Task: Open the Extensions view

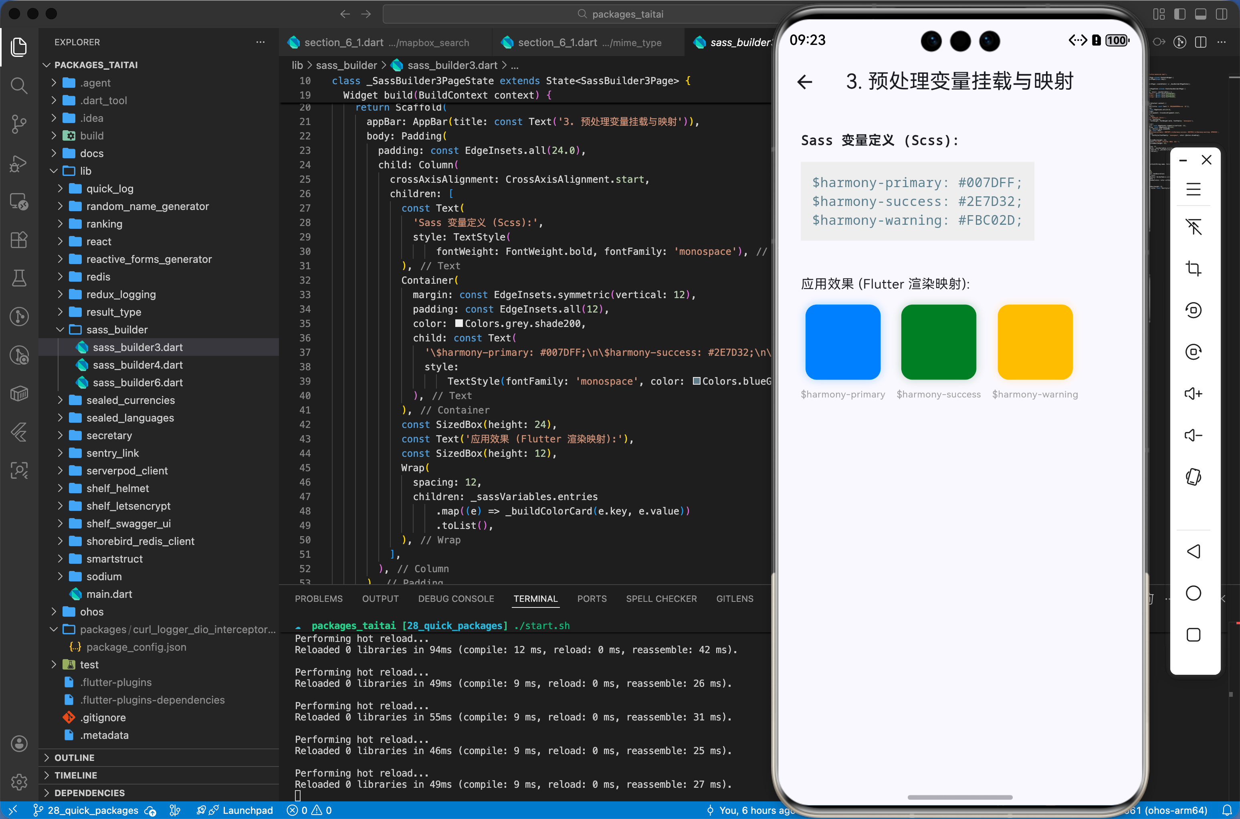Action: coord(19,240)
